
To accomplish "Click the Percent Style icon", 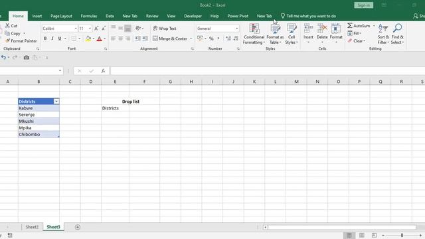I will (211, 39).
